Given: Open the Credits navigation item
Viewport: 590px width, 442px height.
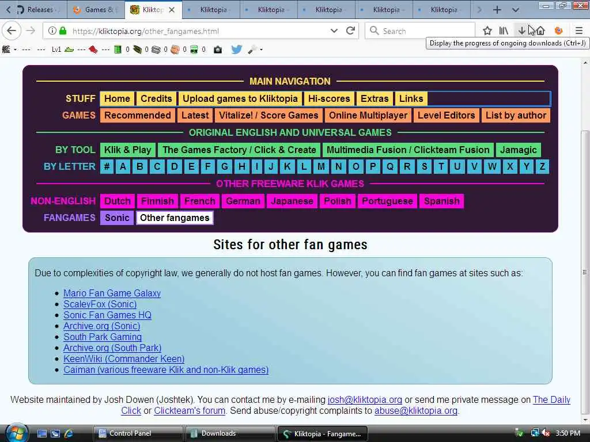Looking at the screenshot, I should pos(156,98).
